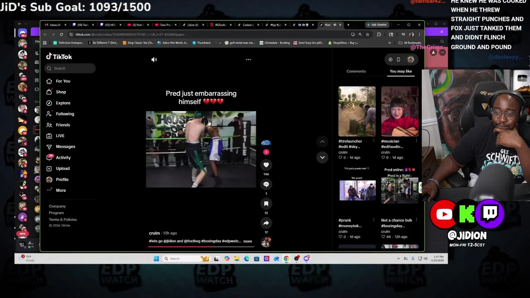Screen dimensions: 530x298
Task: Open options for the #tirelauncher video
Action: pyautogui.click(x=374, y=141)
